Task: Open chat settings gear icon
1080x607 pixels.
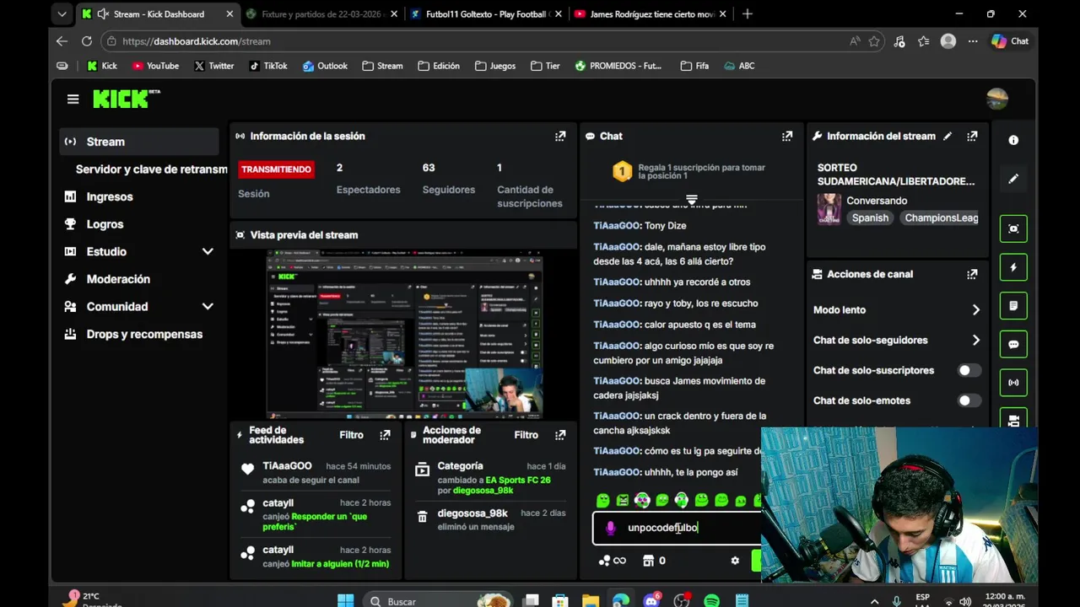Action: 735,561
